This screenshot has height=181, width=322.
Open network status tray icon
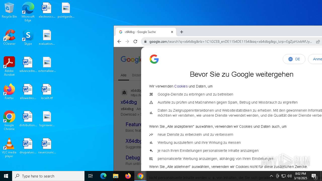coord(284,176)
